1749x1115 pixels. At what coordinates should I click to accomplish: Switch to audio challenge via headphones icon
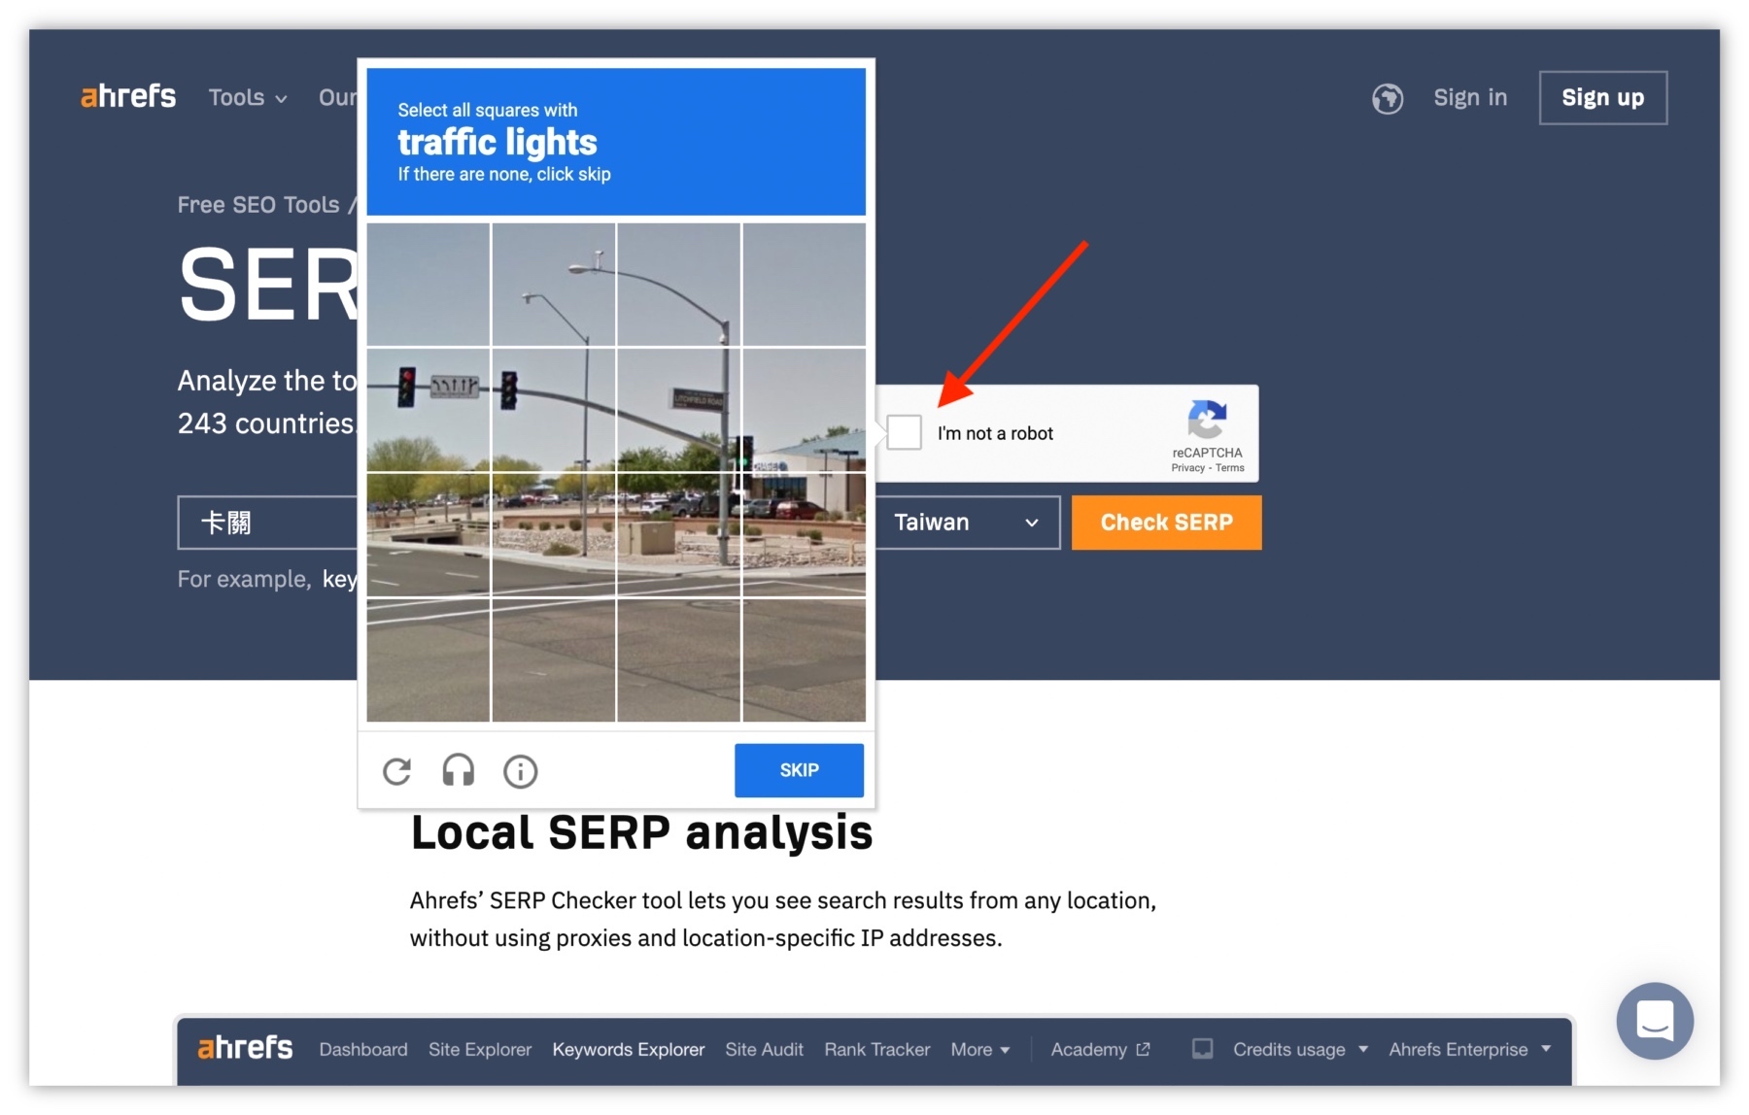tap(459, 771)
